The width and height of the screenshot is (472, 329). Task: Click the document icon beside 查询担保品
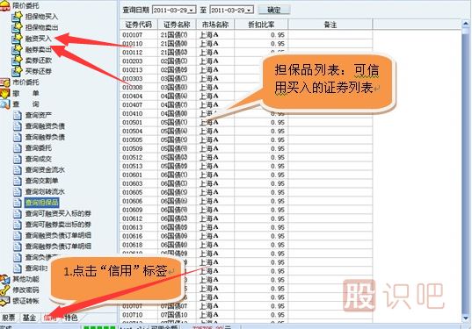[18, 203]
